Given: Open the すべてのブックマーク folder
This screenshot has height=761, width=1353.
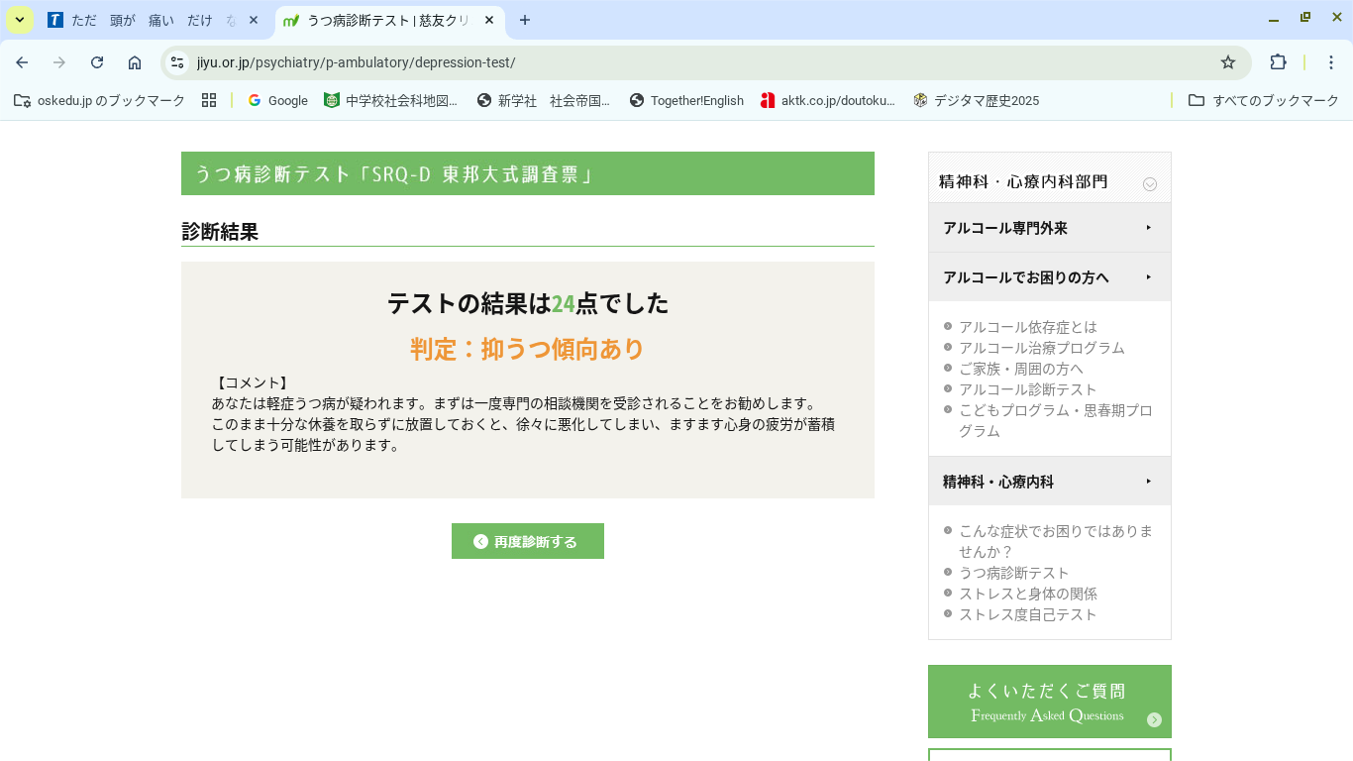Looking at the screenshot, I should tap(1264, 100).
